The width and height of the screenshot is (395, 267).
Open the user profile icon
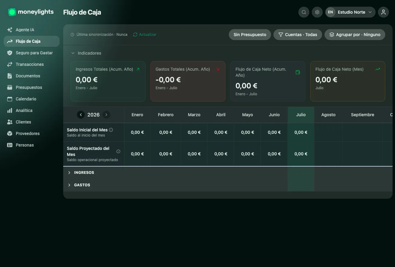pyautogui.click(x=383, y=12)
